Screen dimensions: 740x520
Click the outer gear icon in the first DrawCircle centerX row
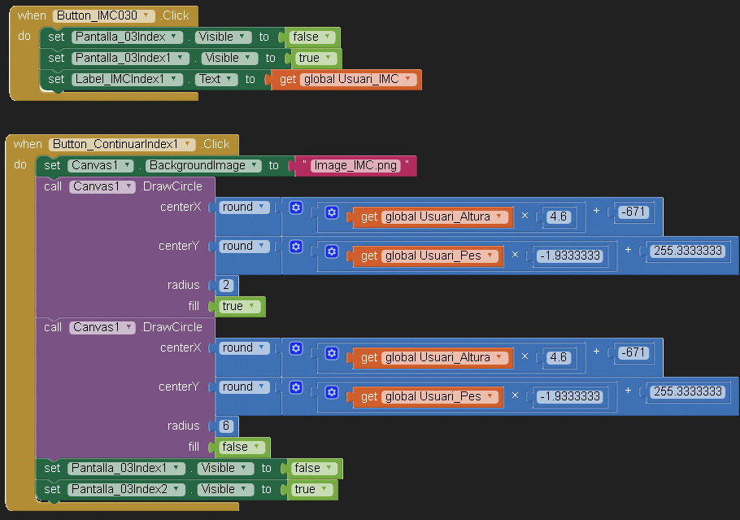pyautogui.click(x=296, y=208)
